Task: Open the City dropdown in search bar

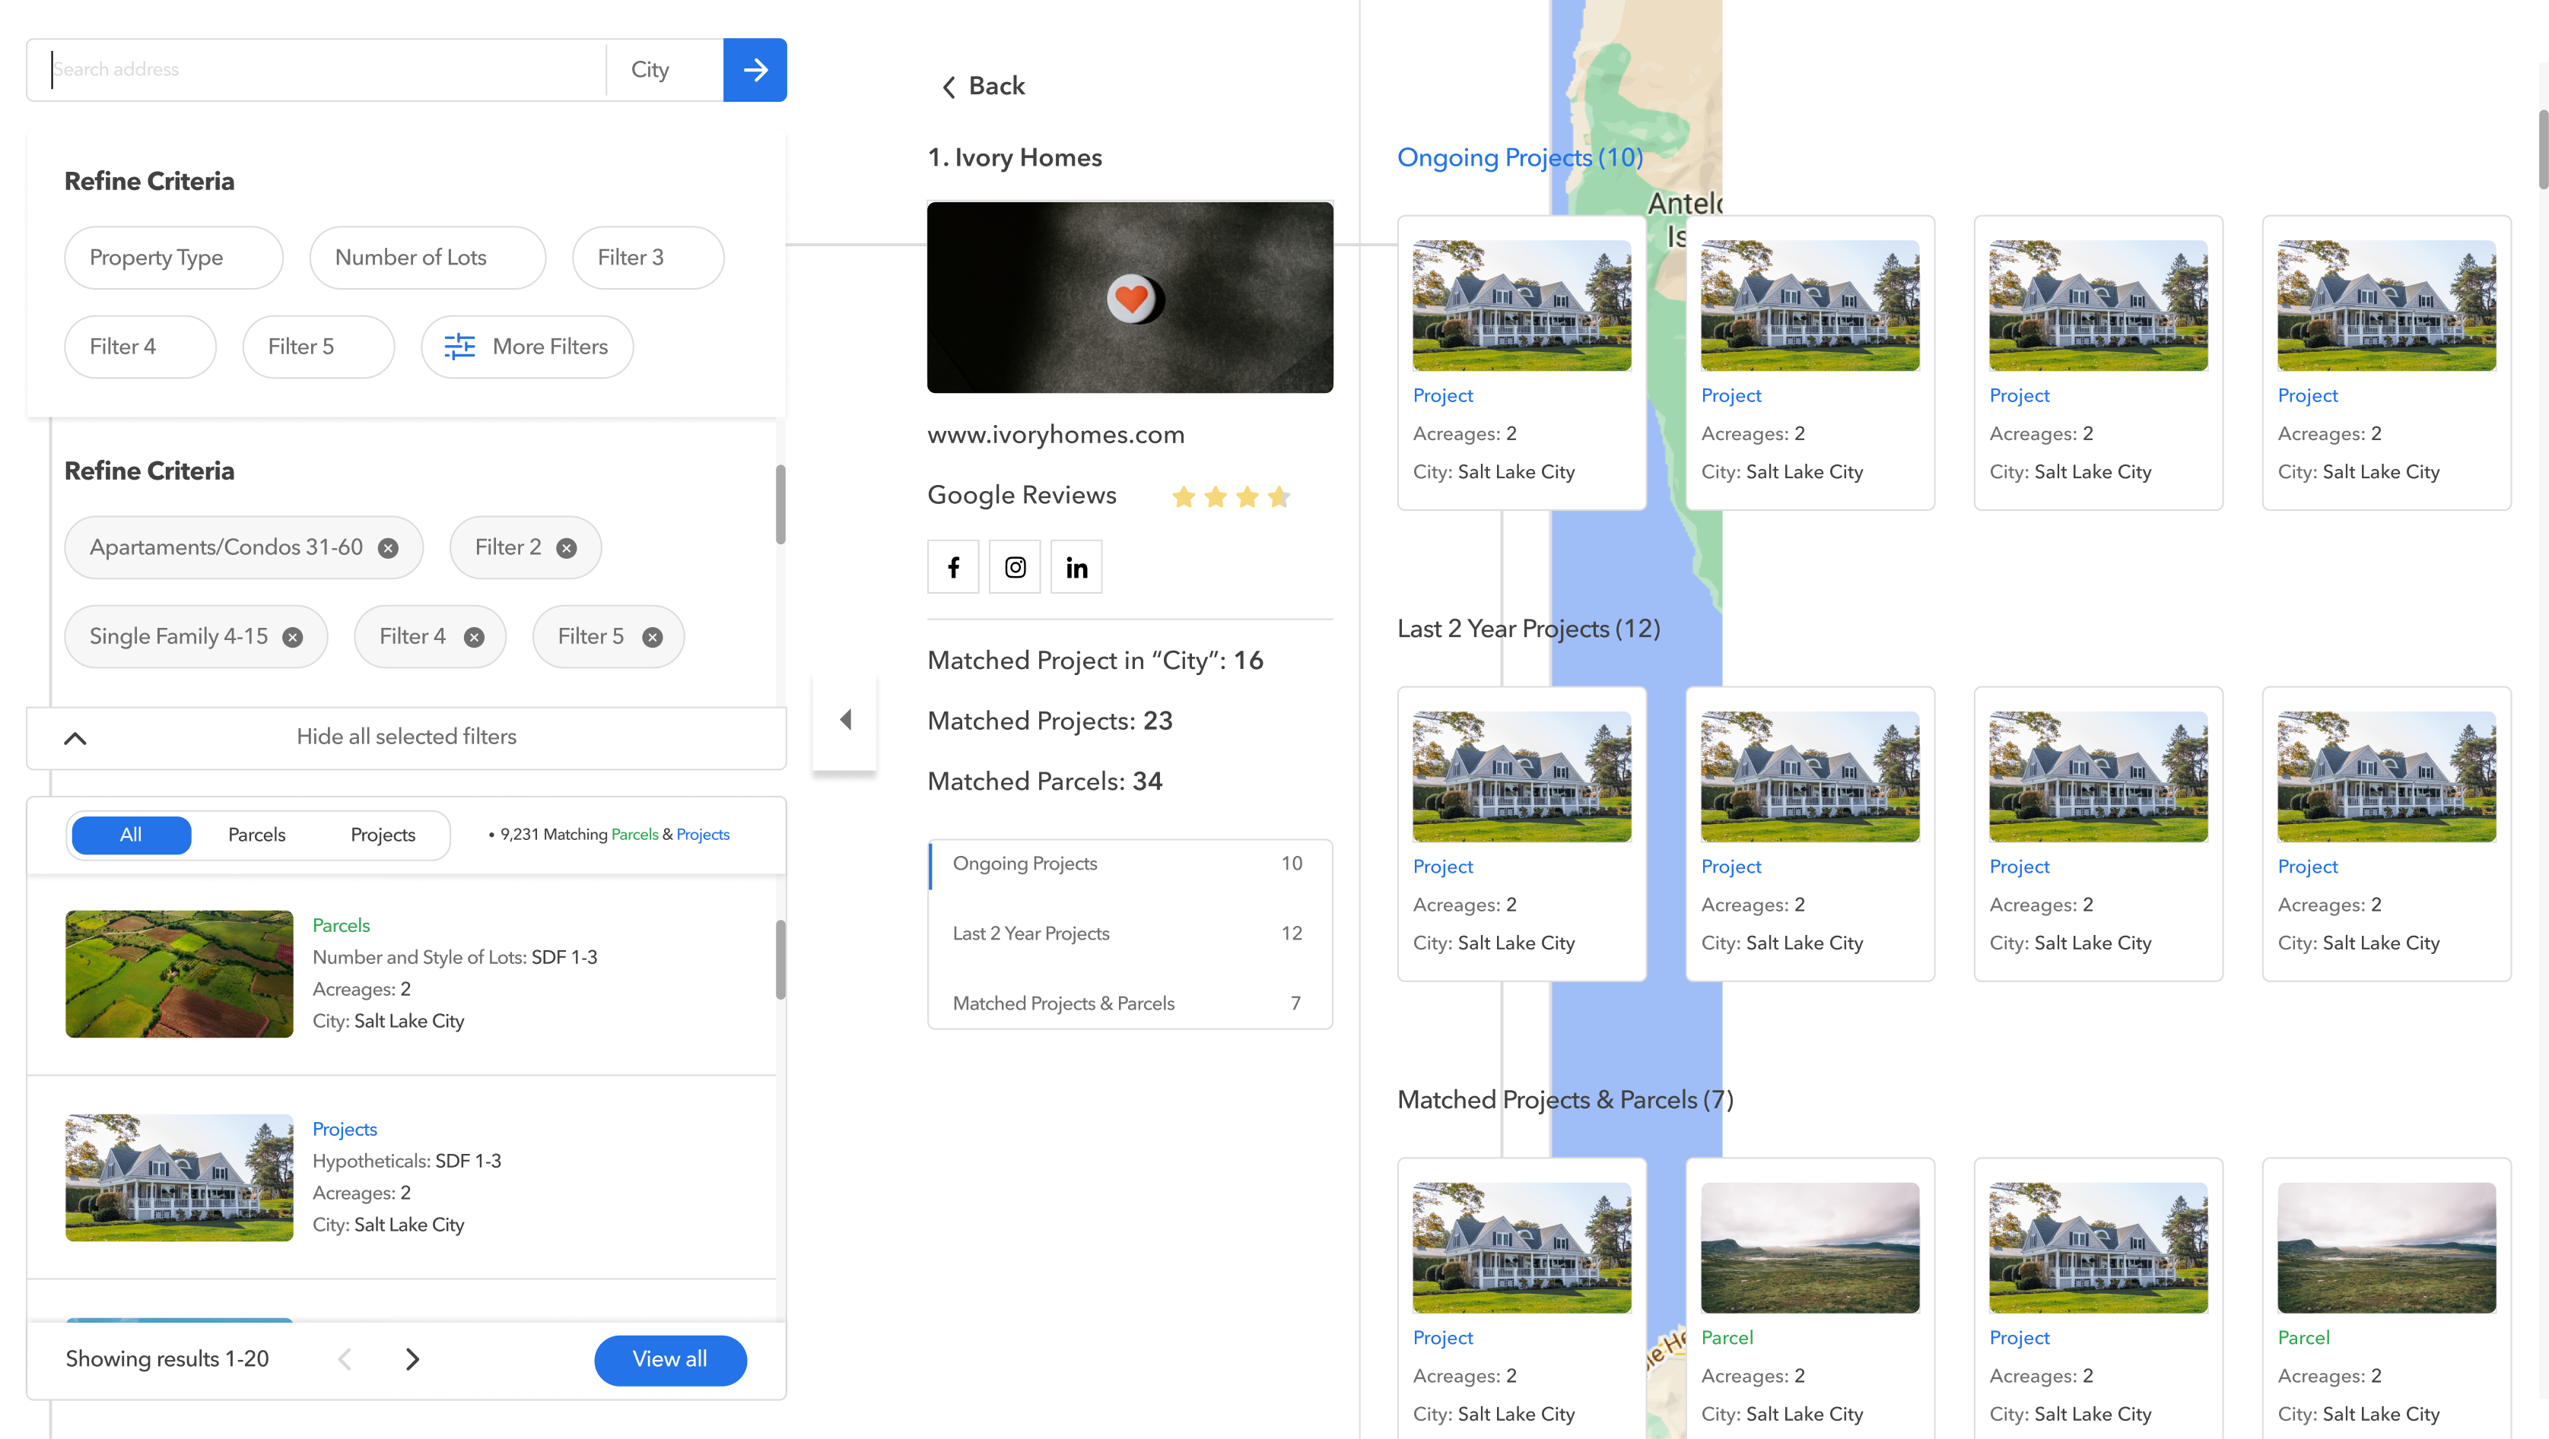Action: [x=665, y=69]
